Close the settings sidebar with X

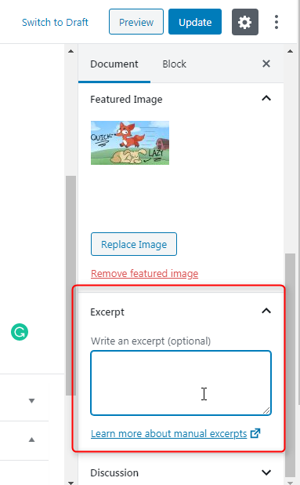[x=266, y=64]
